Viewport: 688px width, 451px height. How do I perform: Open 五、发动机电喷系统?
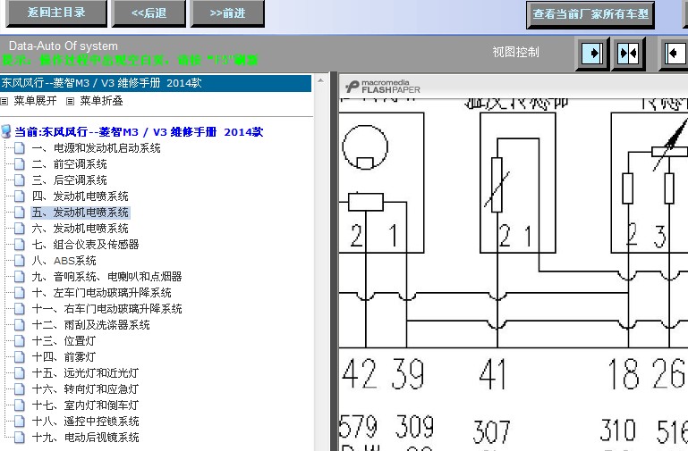coord(81,213)
